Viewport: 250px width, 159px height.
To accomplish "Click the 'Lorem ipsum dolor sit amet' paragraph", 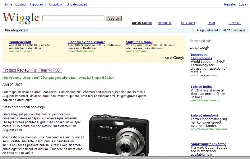I will point(74,96).
